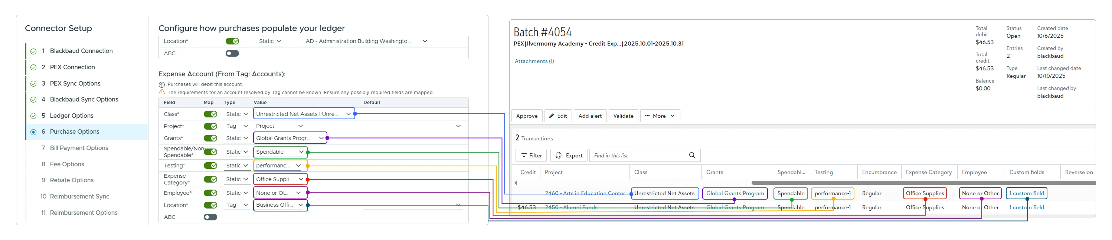
Task: Toggle Grants field map switch
Action: click(210, 138)
